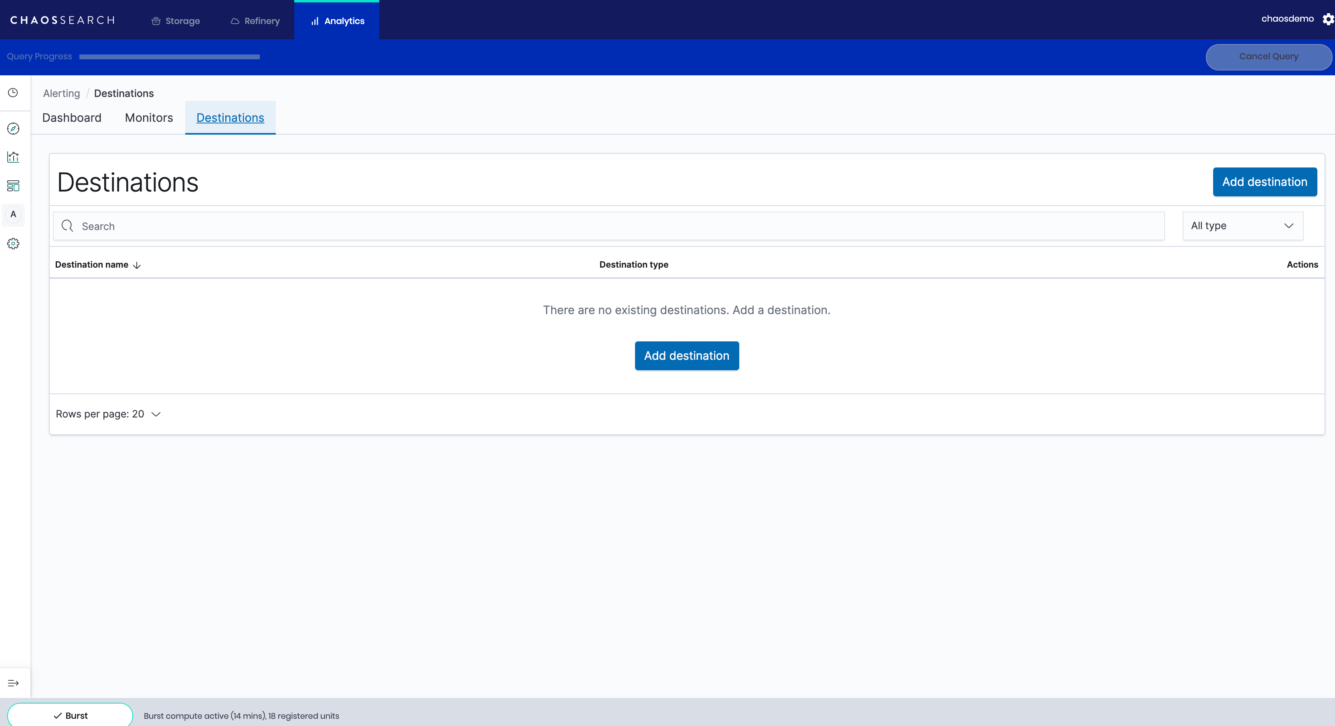Toggle the Burst compute button

click(x=70, y=715)
